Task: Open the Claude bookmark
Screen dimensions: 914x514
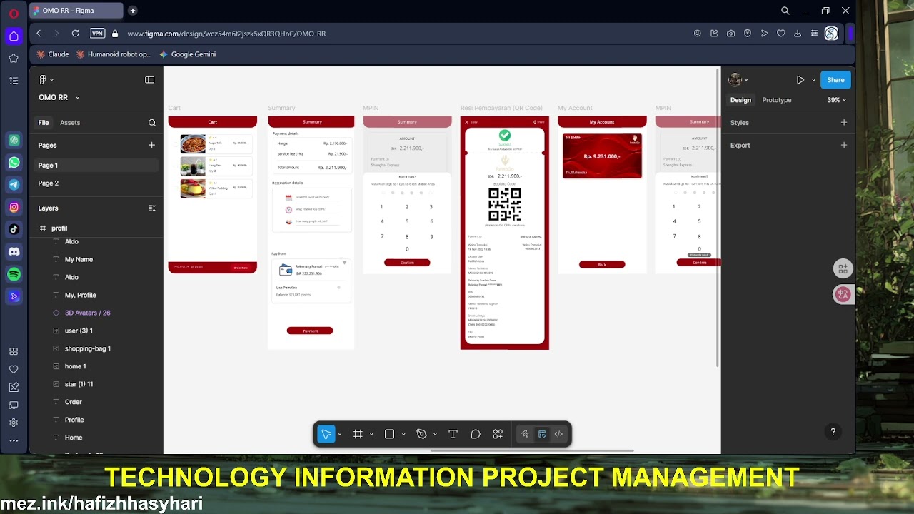Action: point(53,54)
